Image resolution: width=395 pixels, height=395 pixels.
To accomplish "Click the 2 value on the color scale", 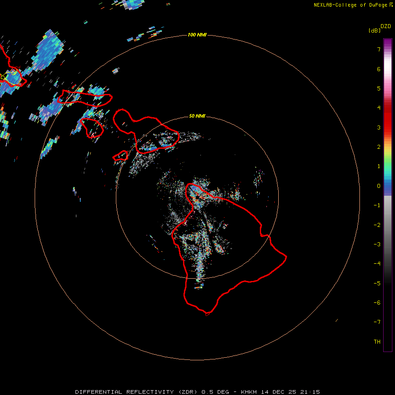I will [x=379, y=147].
